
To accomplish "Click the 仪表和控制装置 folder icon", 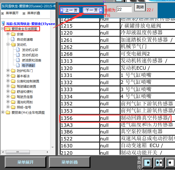I will 13,81.
